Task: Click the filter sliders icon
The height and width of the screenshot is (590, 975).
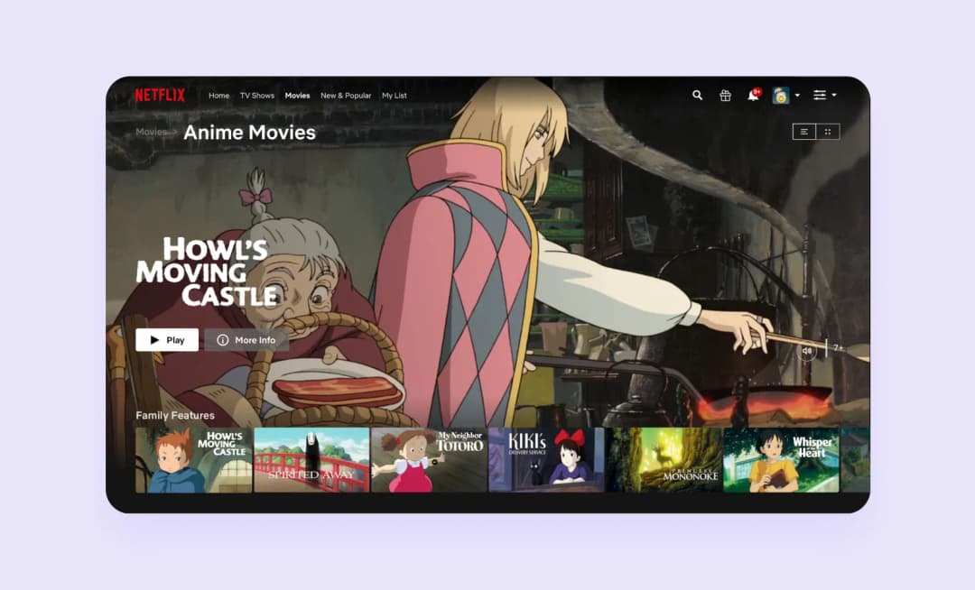Action: [x=820, y=95]
